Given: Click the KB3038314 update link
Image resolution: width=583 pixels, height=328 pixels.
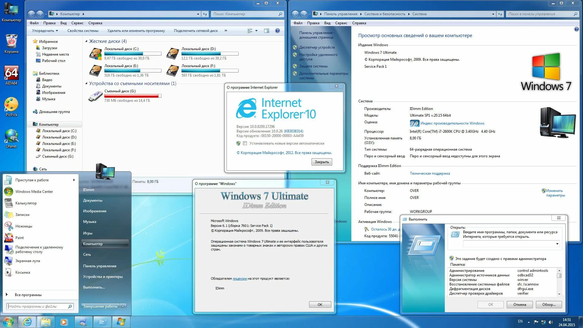Looking at the screenshot, I should coord(293,131).
